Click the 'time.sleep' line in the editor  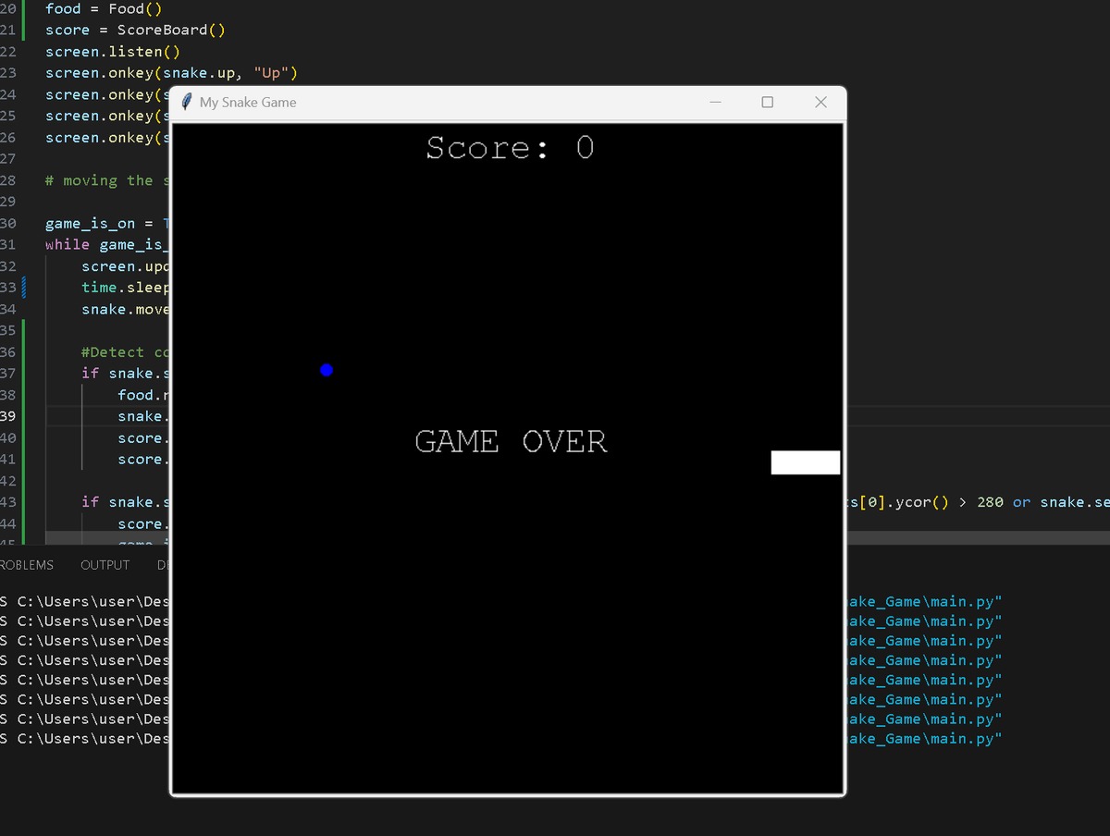click(x=126, y=288)
